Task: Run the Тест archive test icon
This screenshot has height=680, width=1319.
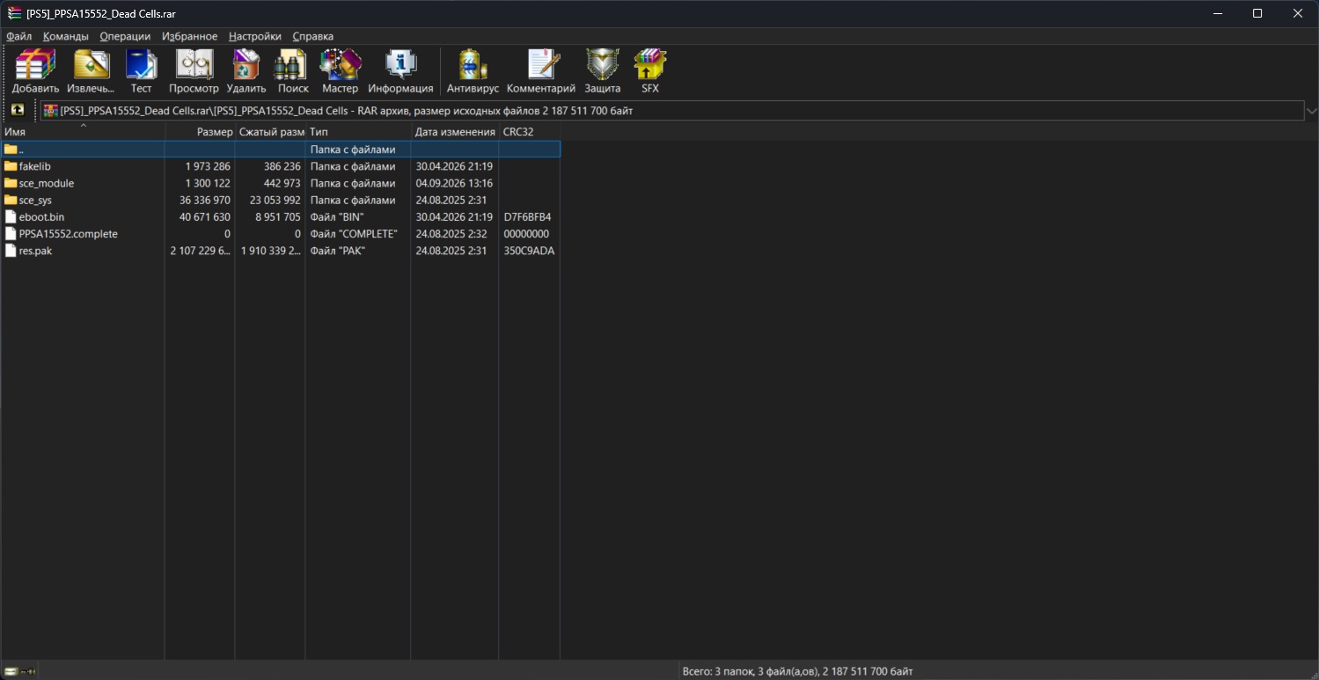Action: [141, 71]
